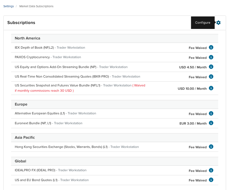Click Fee Waived on IEX Depth row
This screenshot has height=190, width=232.
(198, 48)
